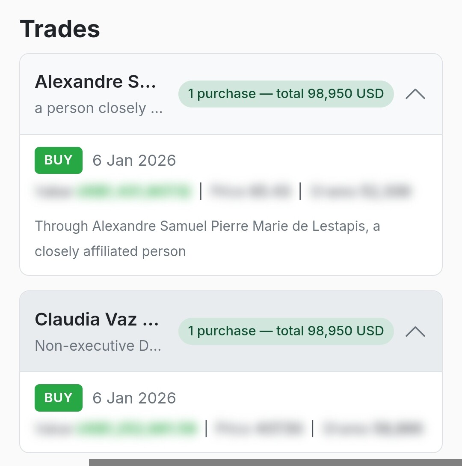462x466 pixels.
Task: Click the blurred price field in Alexandre's trade
Action: point(251,191)
